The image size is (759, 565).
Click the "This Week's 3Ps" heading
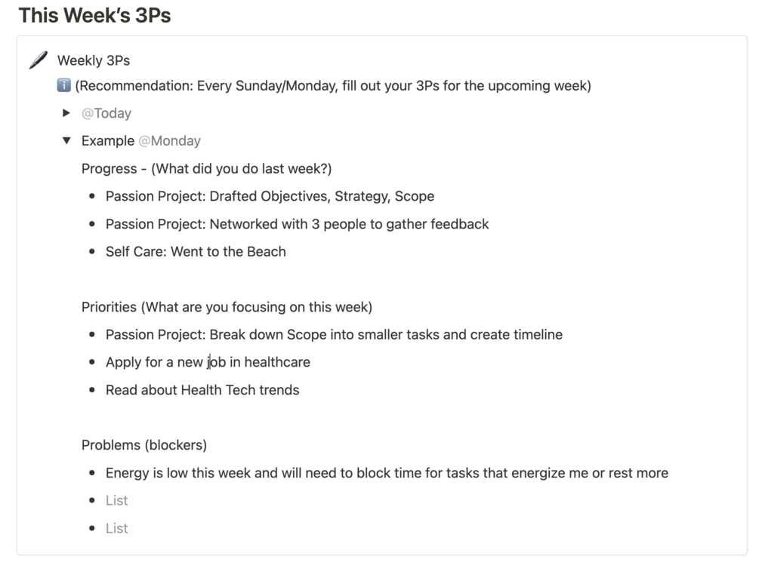(x=94, y=14)
